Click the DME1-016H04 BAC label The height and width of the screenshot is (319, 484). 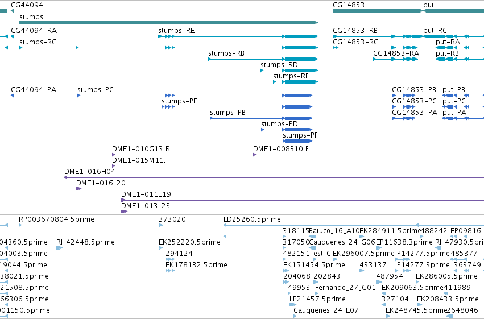pyautogui.click(x=90, y=172)
